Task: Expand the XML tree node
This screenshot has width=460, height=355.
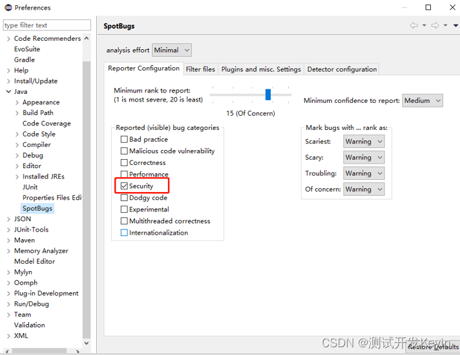Action: (8, 336)
